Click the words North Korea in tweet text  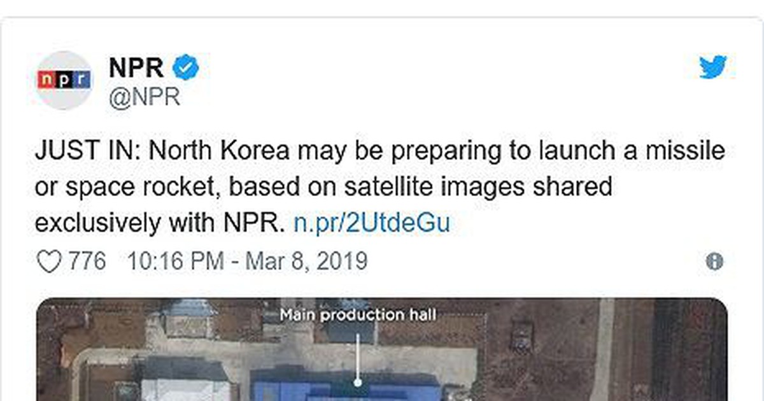[218, 151]
